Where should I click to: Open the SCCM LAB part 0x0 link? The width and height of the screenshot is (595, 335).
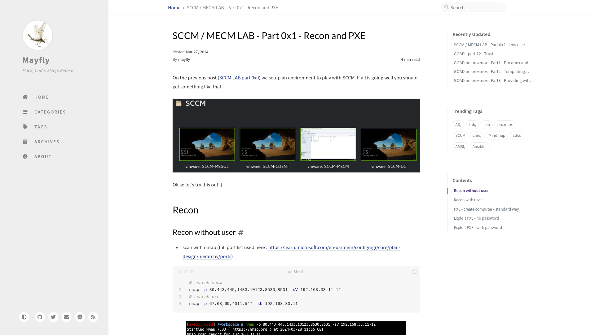[239, 78]
